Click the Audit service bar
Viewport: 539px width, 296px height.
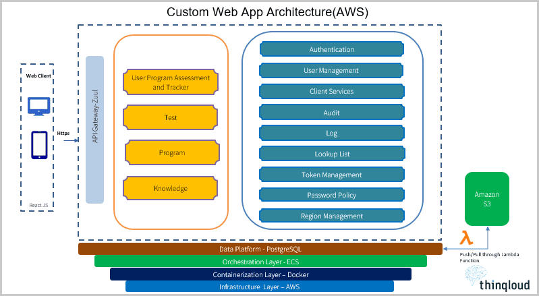(x=331, y=113)
